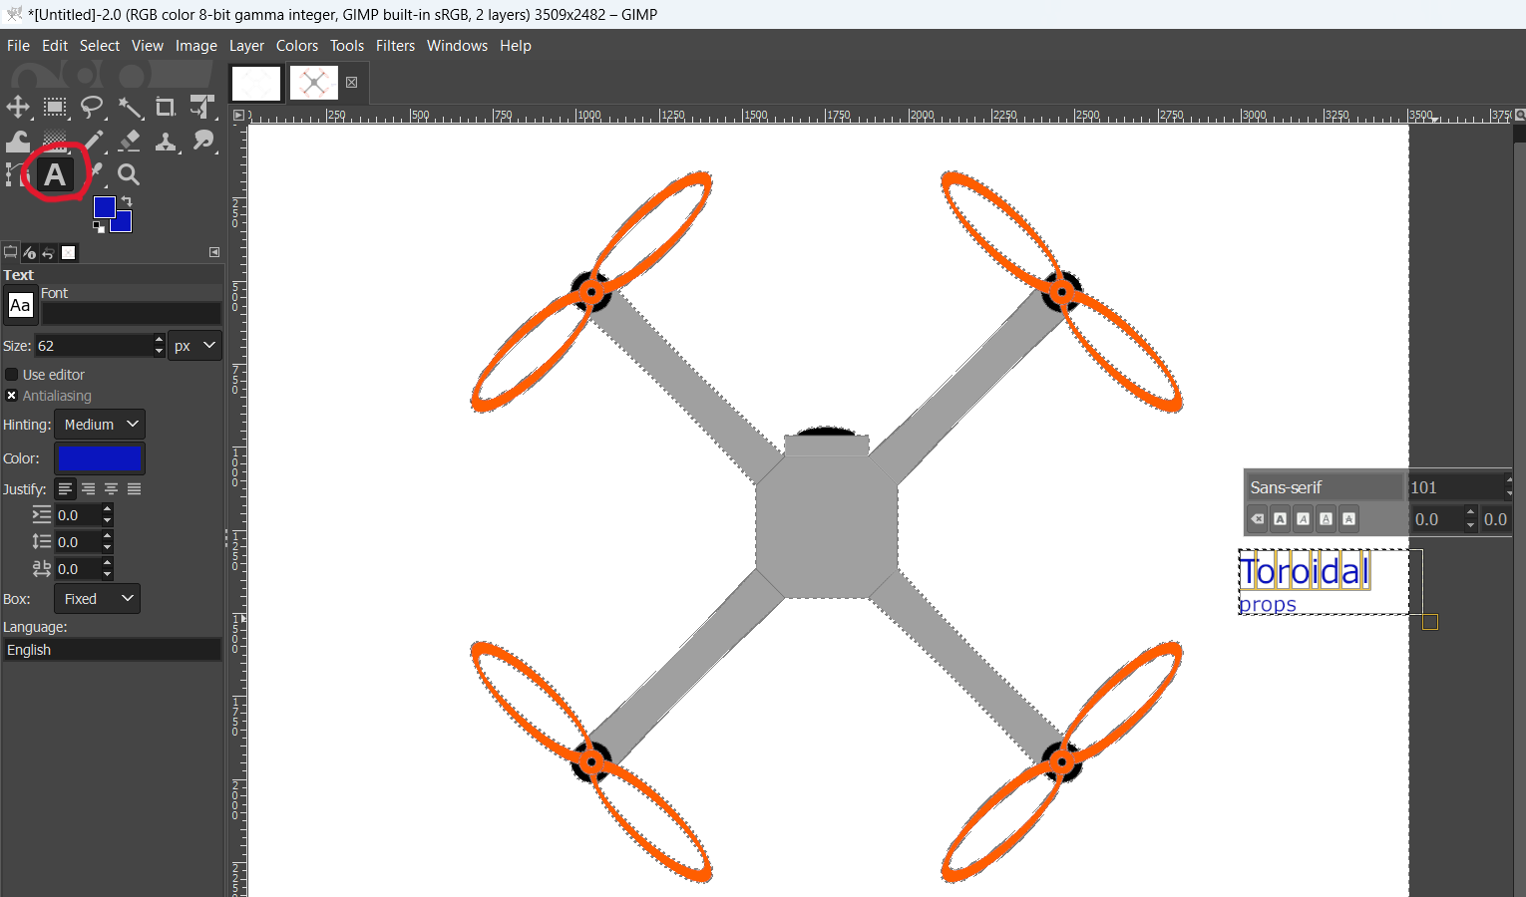The image size is (1526, 897).
Task: Open the File menu
Action: tap(18, 46)
